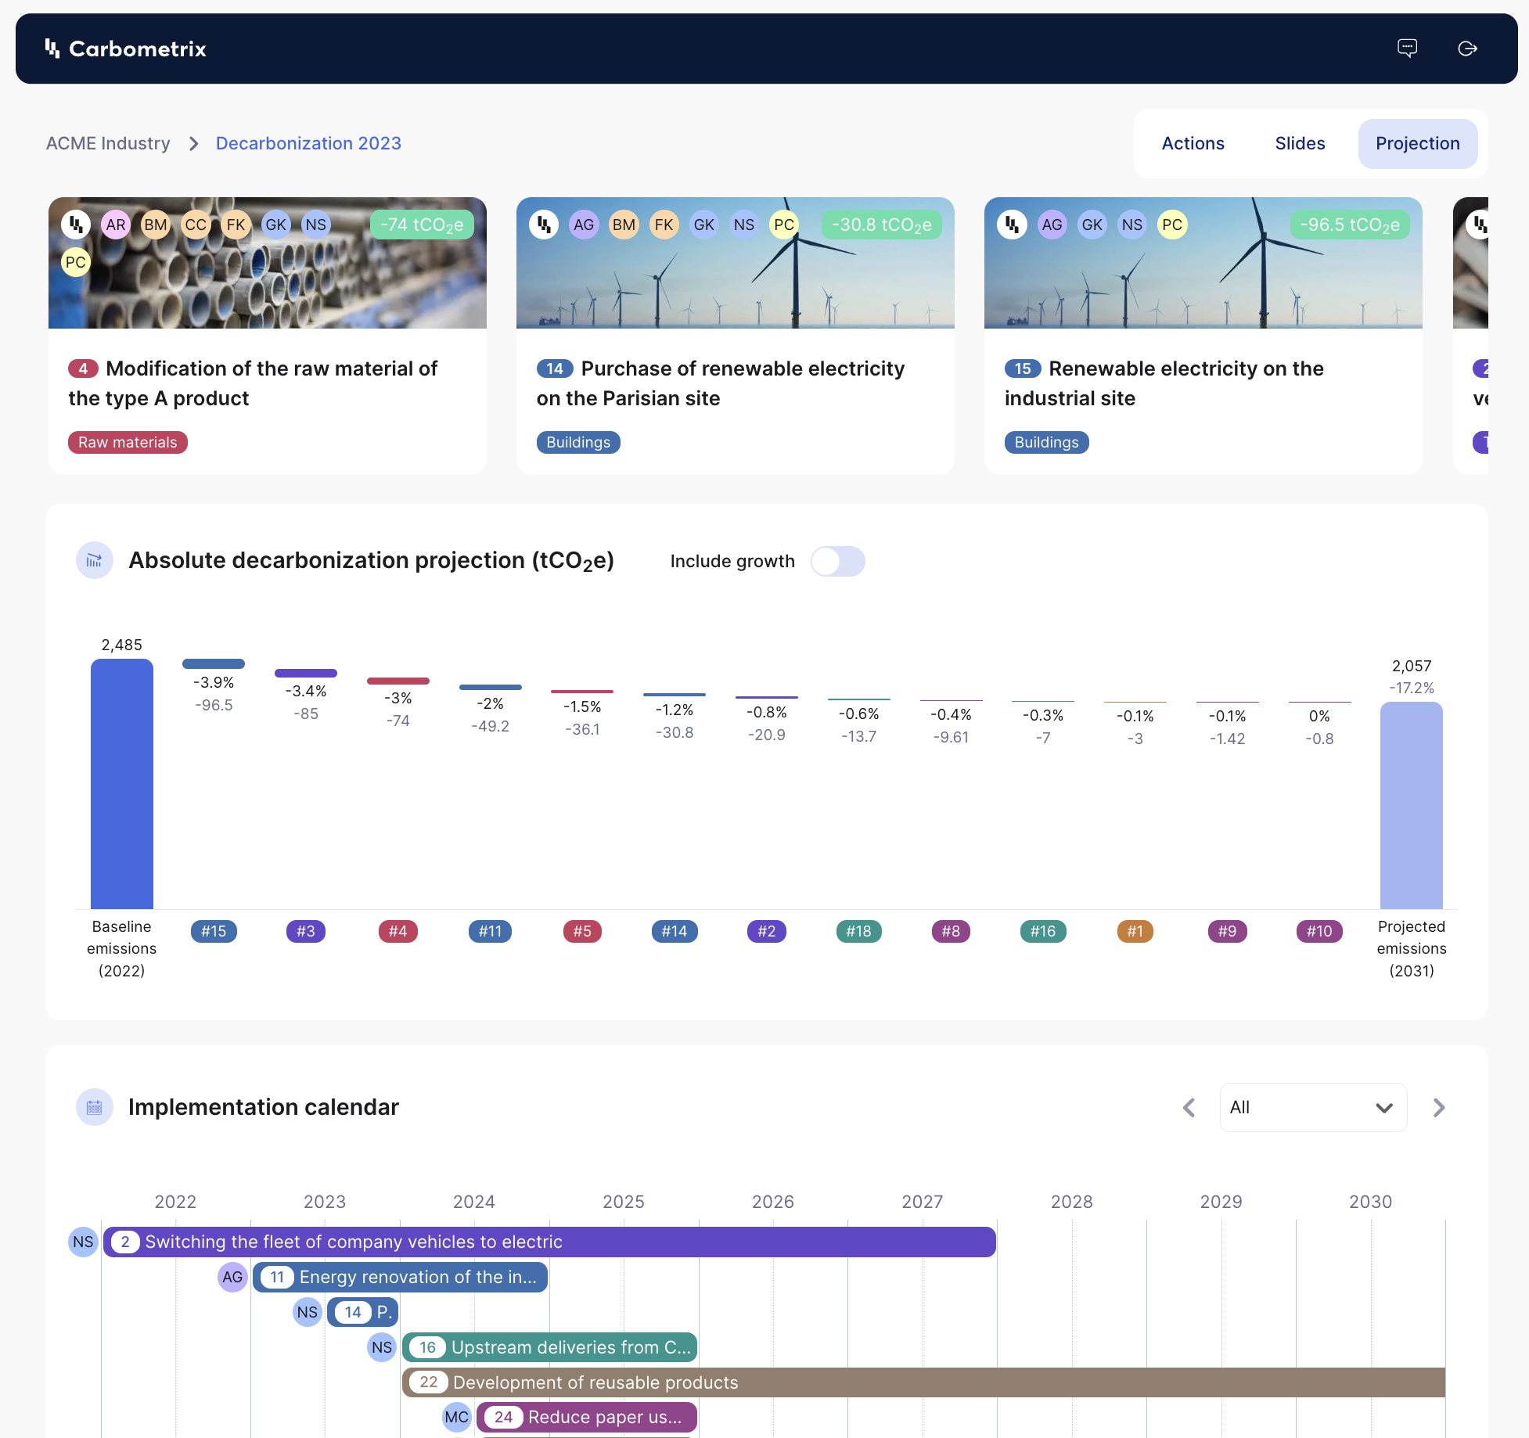Click the CC avatar on raw material card

pos(196,225)
